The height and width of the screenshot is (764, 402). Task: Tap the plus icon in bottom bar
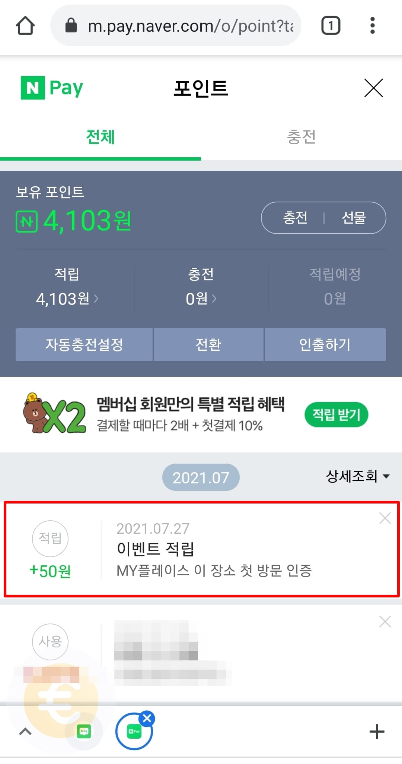click(x=377, y=732)
